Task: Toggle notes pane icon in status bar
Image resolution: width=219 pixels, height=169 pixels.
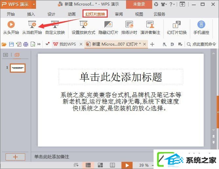Action: [x=76, y=165]
